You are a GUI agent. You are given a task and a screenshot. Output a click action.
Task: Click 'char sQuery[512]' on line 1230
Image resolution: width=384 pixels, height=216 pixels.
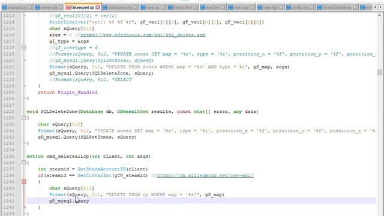pos(60,124)
